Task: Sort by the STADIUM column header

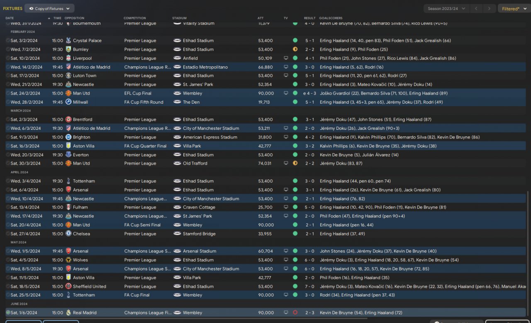Action: coord(180,18)
